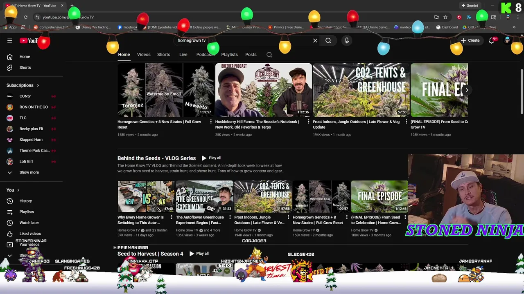The image size is (524, 294).
Task: Play all Seed to Harvest Season 4
Action: [x=199, y=254]
